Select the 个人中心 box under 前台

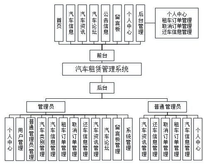click(129, 23)
